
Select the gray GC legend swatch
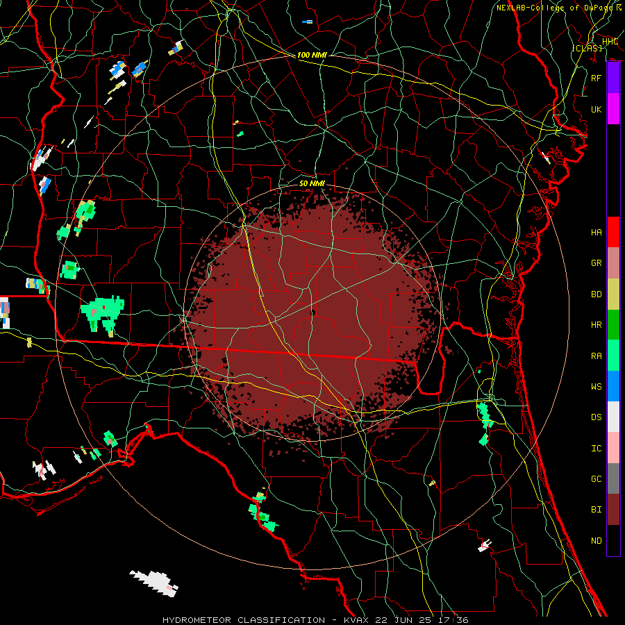(613, 478)
